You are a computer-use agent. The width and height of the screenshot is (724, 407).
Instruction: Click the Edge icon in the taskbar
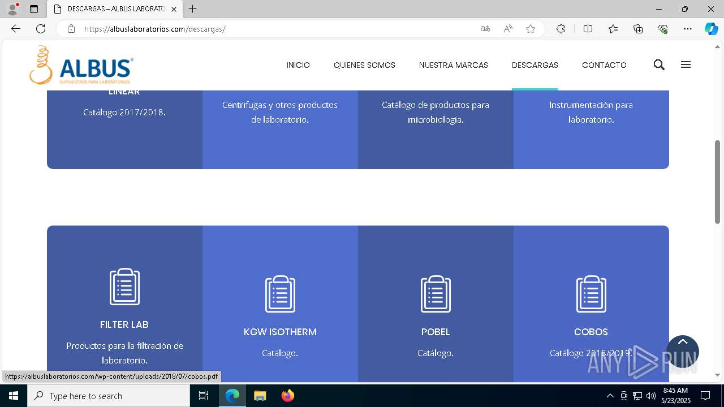232,396
